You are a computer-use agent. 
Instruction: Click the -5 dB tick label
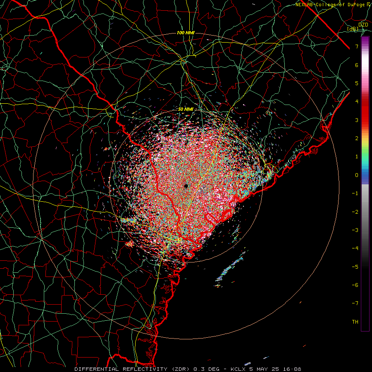pyautogui.click(x=355, y=267)
